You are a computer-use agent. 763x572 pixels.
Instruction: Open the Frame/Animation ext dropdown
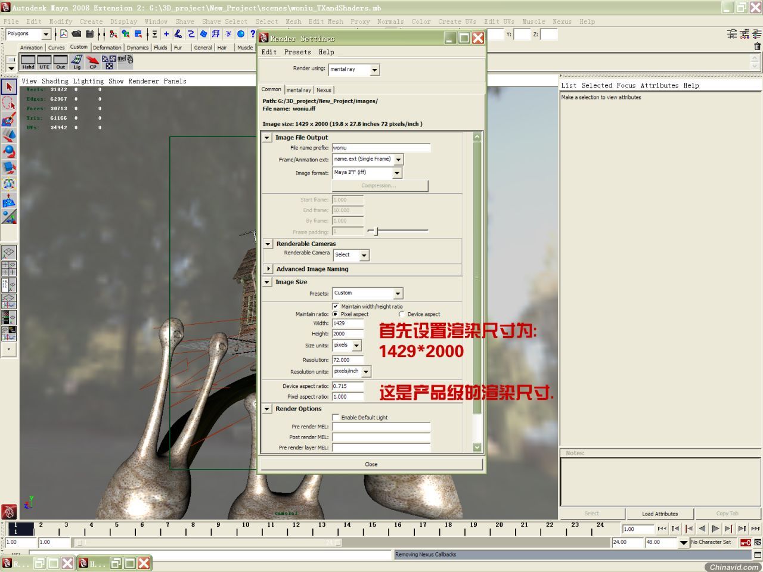coord(398,160)
